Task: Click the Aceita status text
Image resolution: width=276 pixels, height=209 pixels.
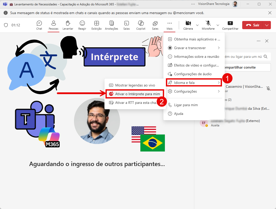Action: tap(215, 125)
